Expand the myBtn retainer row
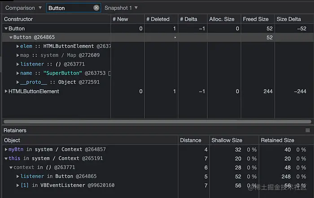Screen dimensions: 314x198 (6, 150)
